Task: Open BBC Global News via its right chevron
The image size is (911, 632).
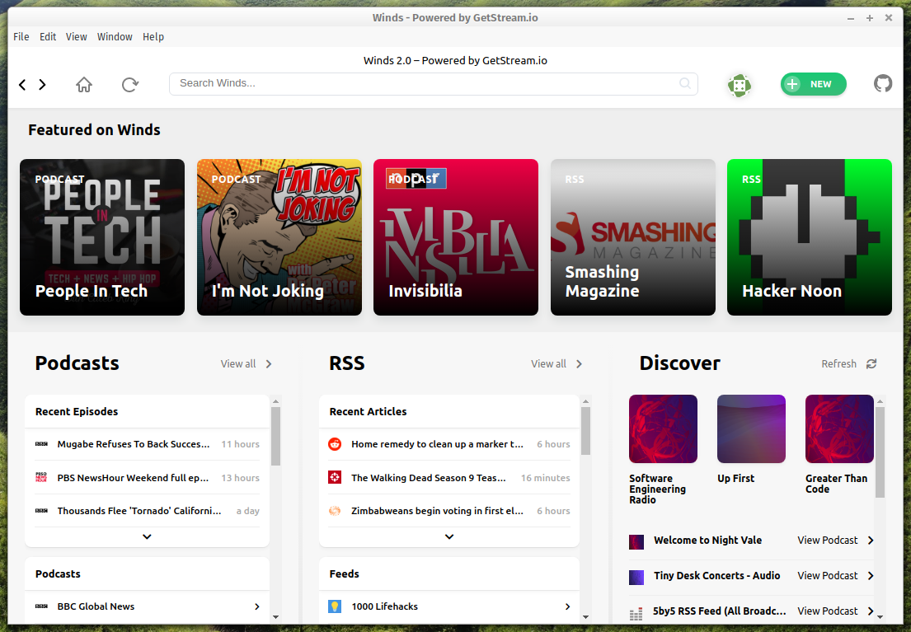Action: [x=256, y=606]
